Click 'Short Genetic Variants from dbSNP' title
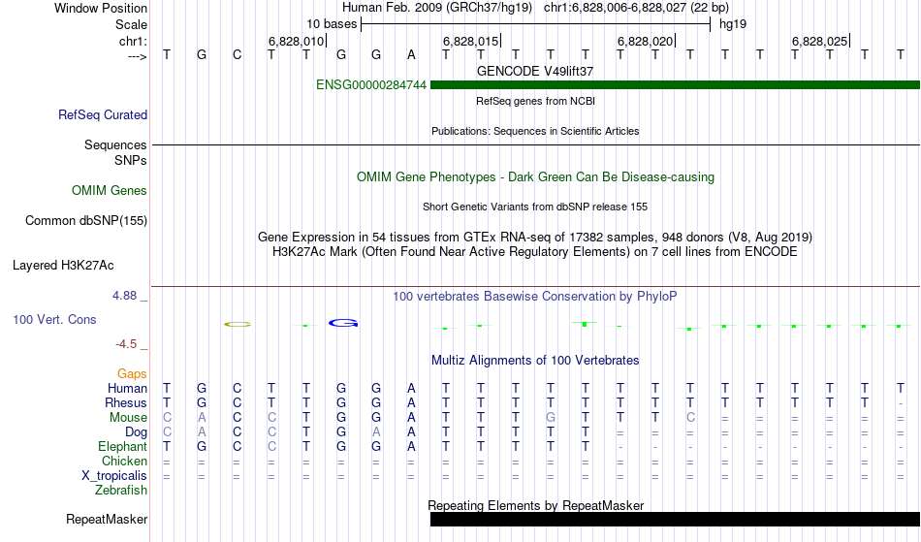This screenshot has height=542, width=921. pos(535,207)
